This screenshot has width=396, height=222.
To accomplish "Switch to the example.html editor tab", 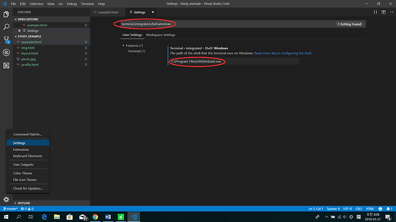I will (108, 12).
